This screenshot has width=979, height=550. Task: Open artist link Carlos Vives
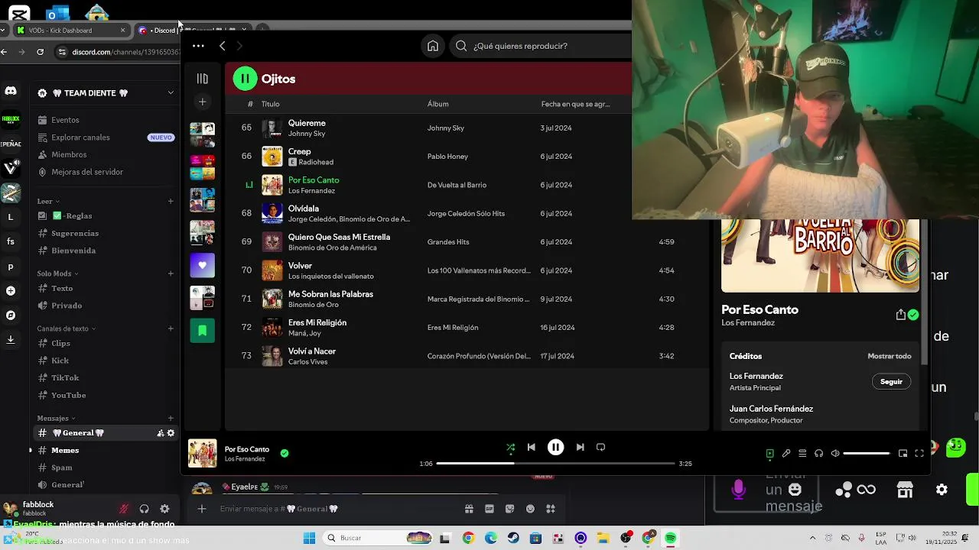[x=307, y=362]
